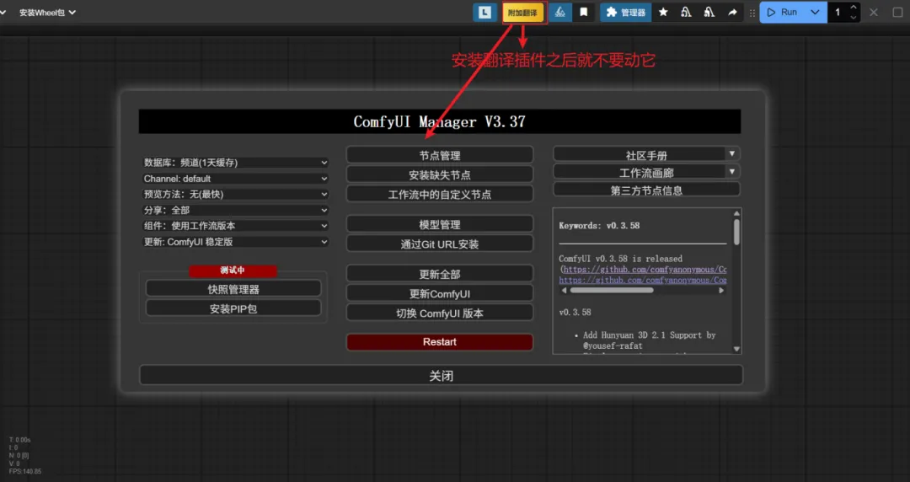This screenshot has height=482, width=910.
Task: Click 工作流中的自定义节点 button
Action: coord(439,194)
